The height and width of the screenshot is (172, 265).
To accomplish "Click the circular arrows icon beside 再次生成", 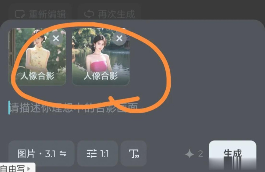I will pyautogui.click(x=89, y=14).
